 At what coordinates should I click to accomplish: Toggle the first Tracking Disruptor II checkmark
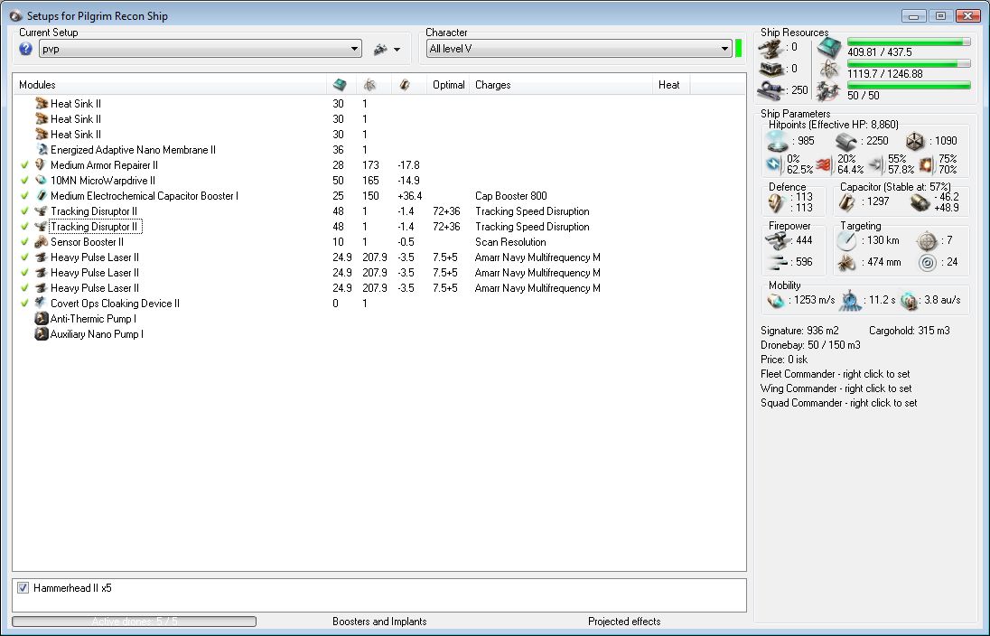pyautogui.click(x=24, y=211)
